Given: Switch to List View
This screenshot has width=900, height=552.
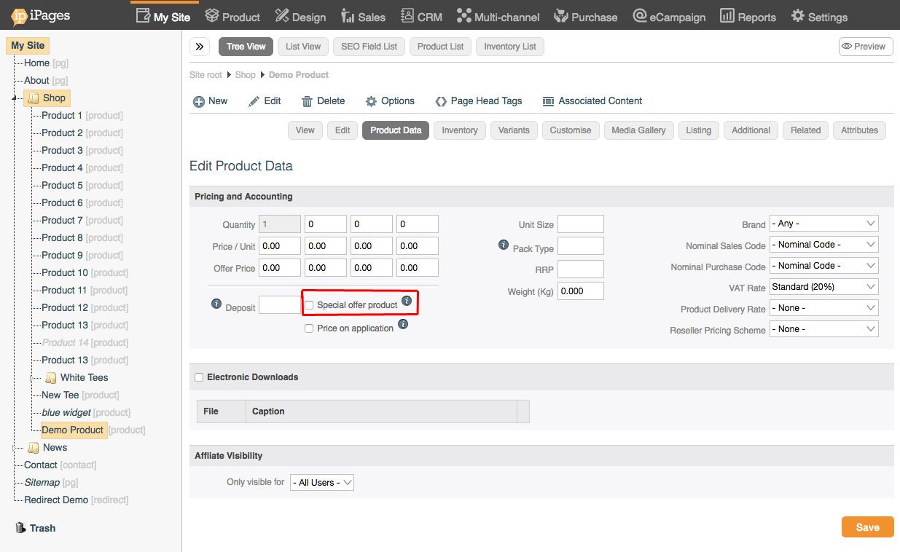Looking at the screenshot, I should click(303, 47).
